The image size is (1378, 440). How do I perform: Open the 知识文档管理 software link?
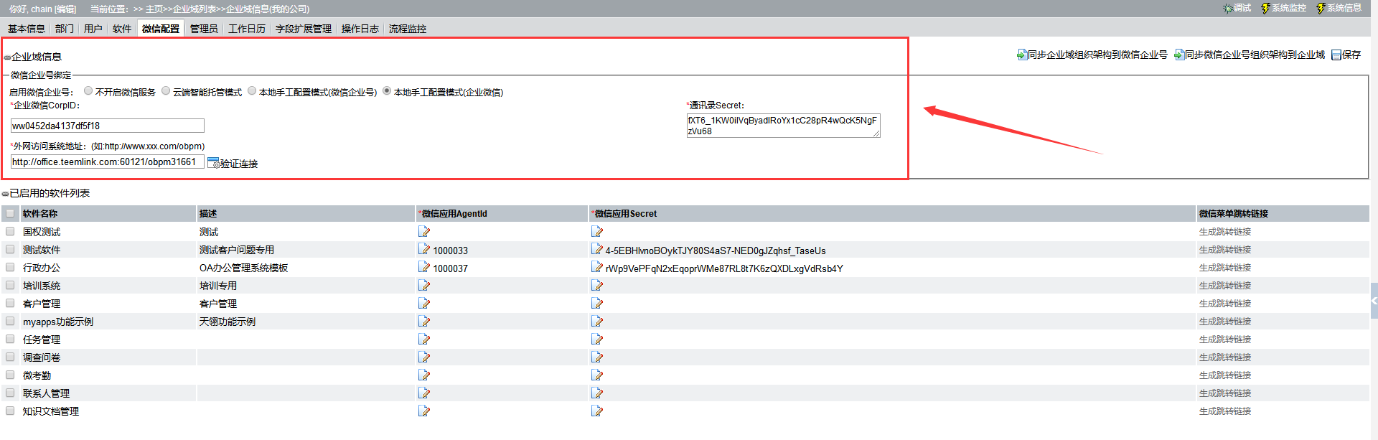51,411
